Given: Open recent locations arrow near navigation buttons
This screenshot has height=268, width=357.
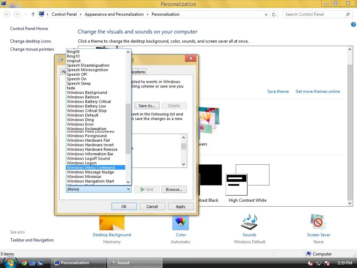Looking at the screenshot, I should 25,14.
